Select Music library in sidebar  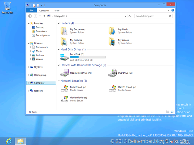(39, 51)
